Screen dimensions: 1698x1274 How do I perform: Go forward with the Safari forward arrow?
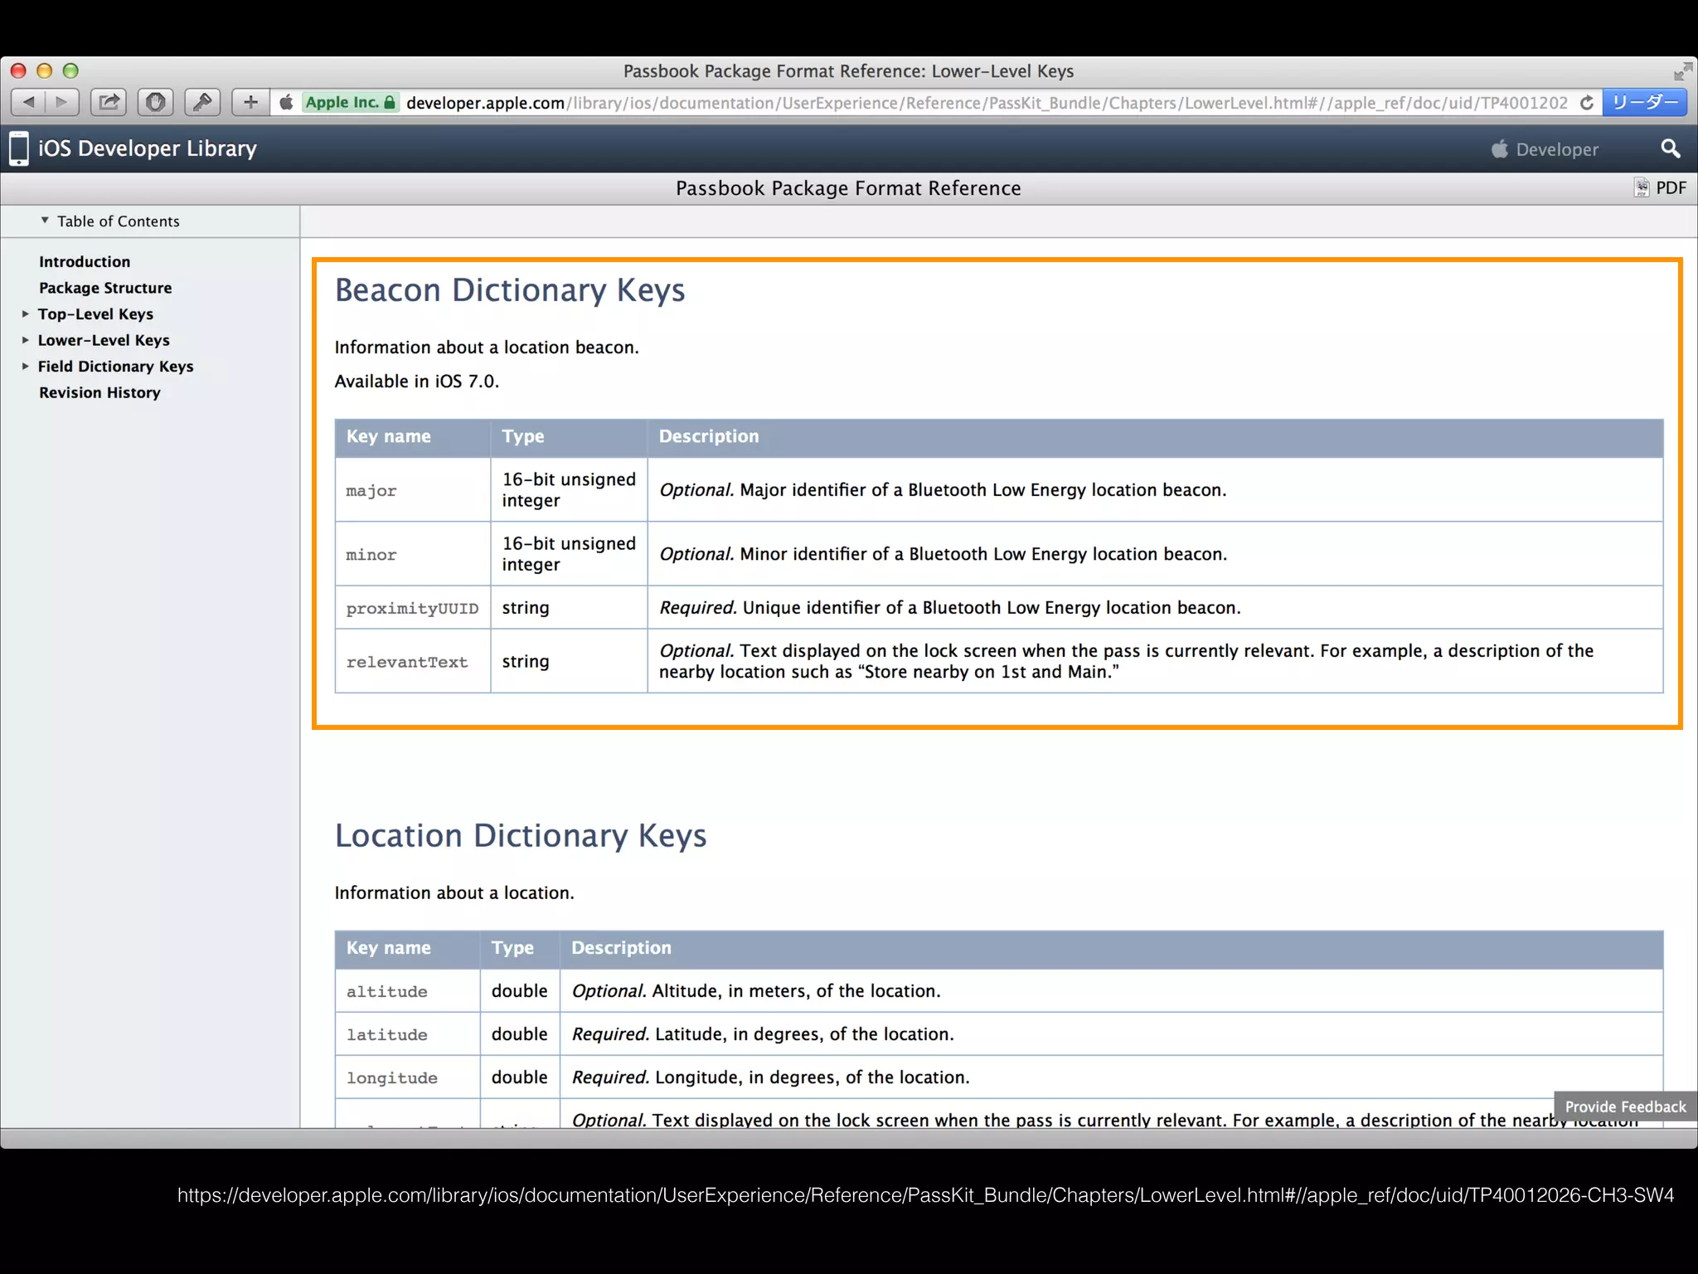[62, 102]
